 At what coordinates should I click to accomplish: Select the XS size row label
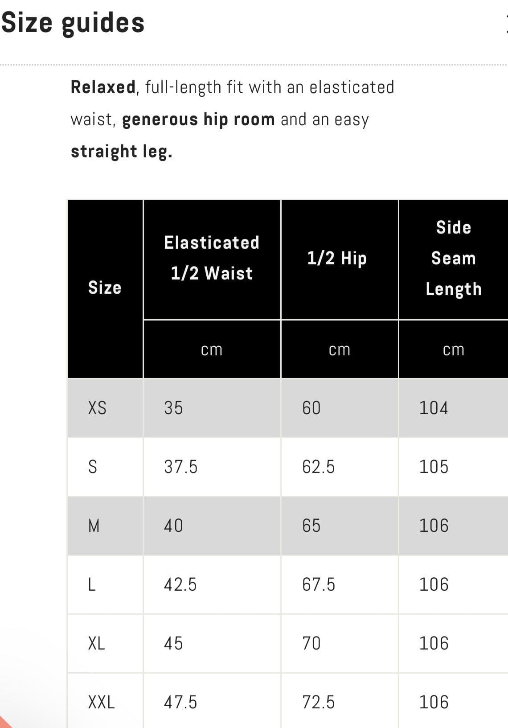[x=97, y=408]
